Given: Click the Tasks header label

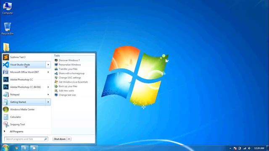Looking at the screenshot, I should (57, 56).
